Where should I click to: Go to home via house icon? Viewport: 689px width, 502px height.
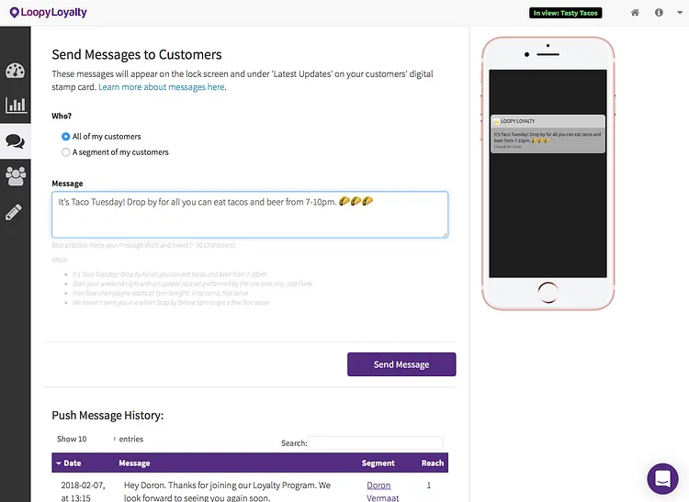click(635, 13)
